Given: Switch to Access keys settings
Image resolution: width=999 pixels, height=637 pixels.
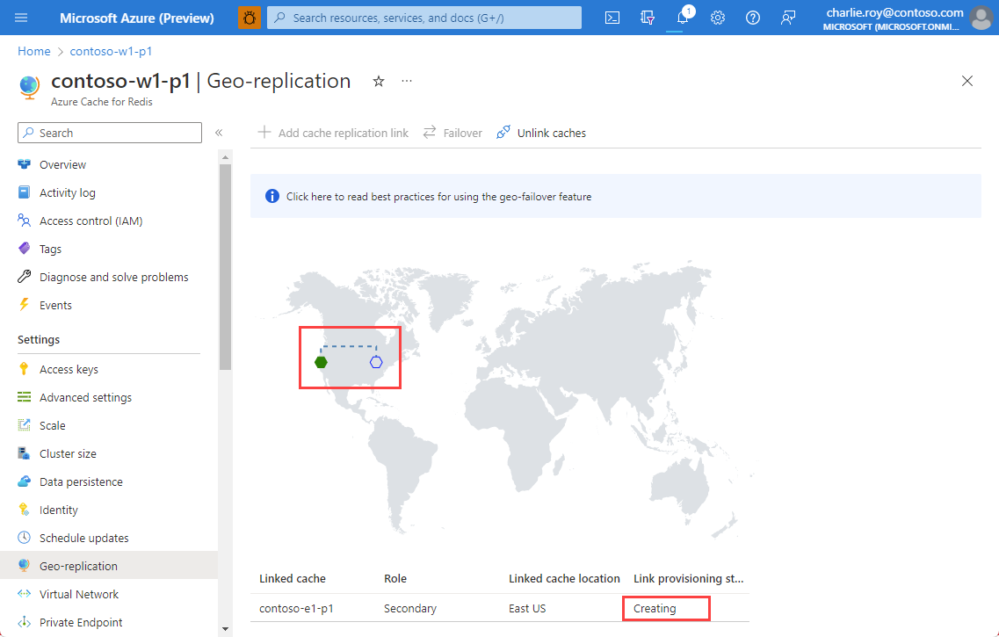Looking at the screenshot, I should coord(70,368).
